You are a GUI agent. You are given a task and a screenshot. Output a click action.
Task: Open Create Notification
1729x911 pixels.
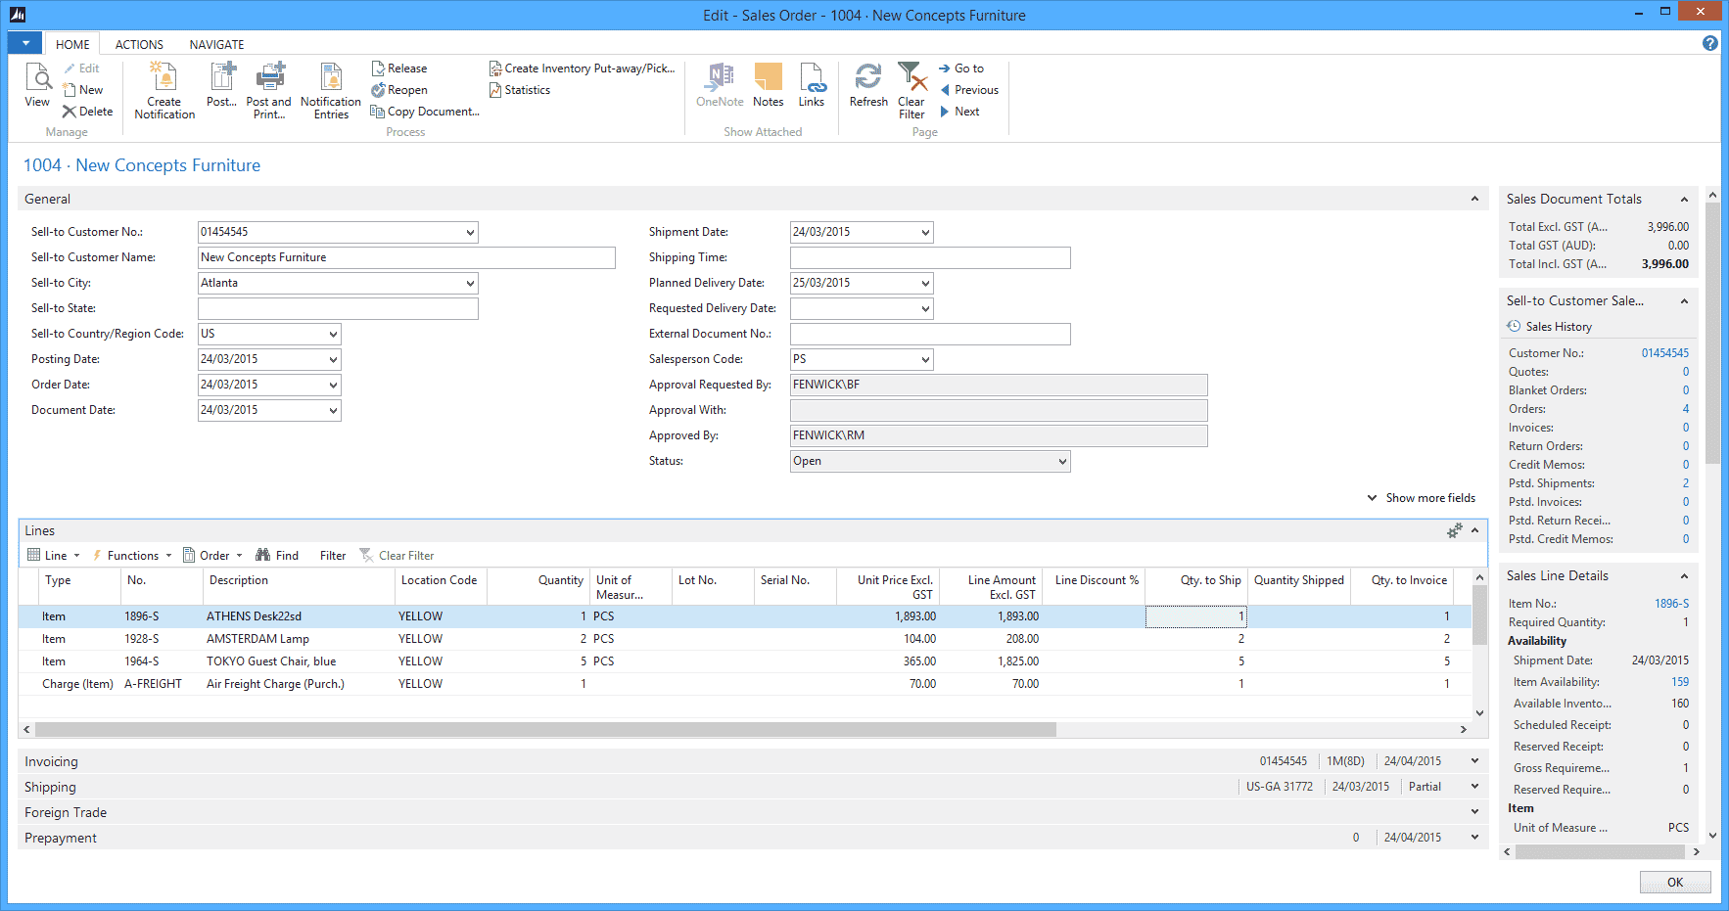[164, 91]
